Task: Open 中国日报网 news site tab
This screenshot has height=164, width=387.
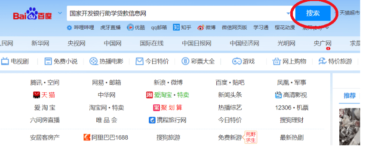Action: [x=197, y=44]
